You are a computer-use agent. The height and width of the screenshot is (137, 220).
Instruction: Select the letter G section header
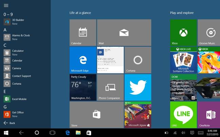click(5, 107)
